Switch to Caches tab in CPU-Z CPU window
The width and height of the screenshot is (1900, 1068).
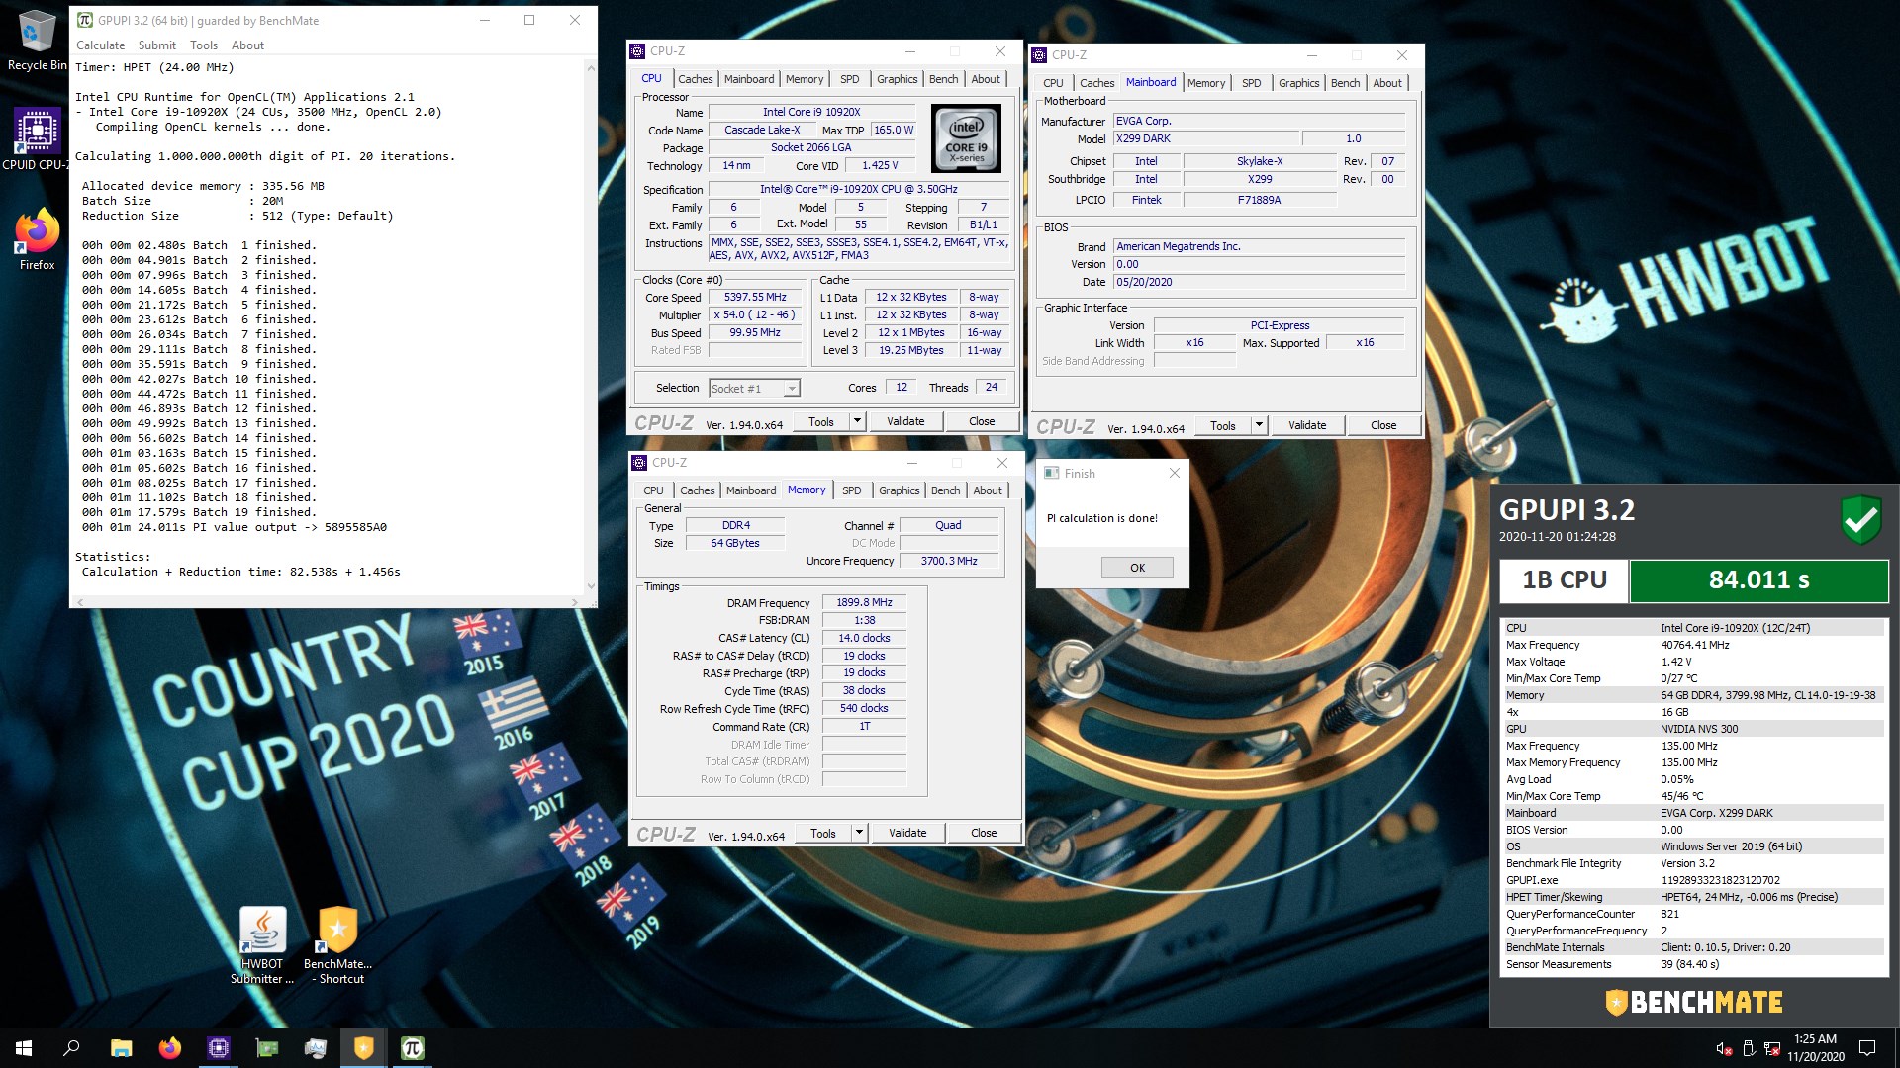click(x=695, y=79)
